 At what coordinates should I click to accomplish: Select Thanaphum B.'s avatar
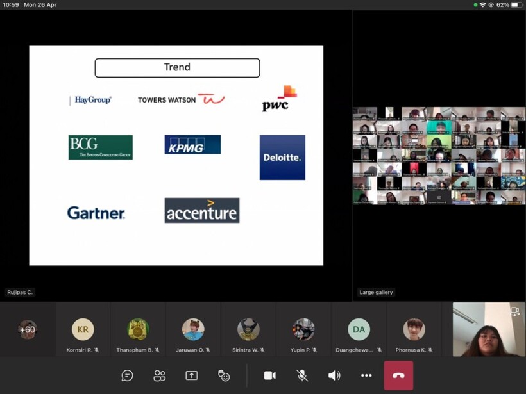(x=138, y=329)
